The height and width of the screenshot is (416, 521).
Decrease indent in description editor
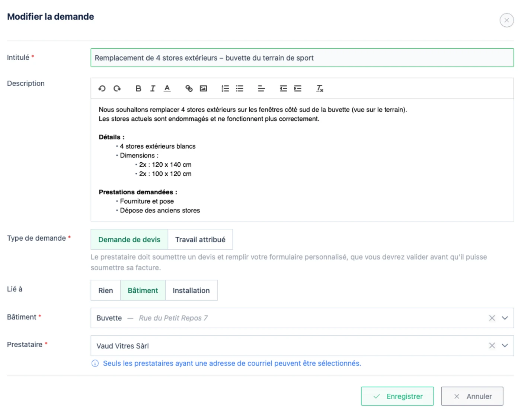tap(283, 88)
